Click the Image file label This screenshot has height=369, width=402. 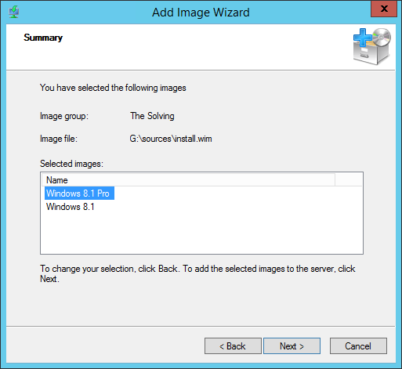[x=59, y=139]
